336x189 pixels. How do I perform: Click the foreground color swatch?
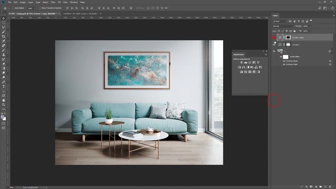pos(2,117)
